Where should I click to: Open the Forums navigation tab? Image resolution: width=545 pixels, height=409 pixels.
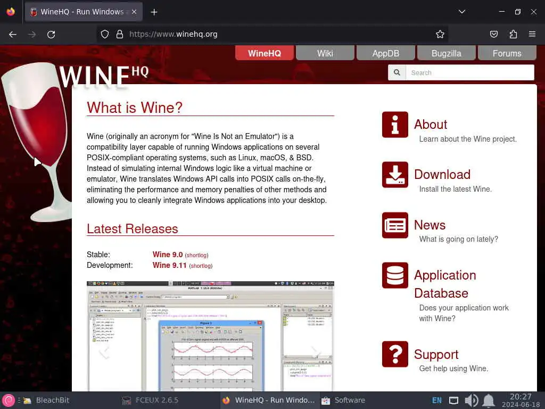[507, 53]
